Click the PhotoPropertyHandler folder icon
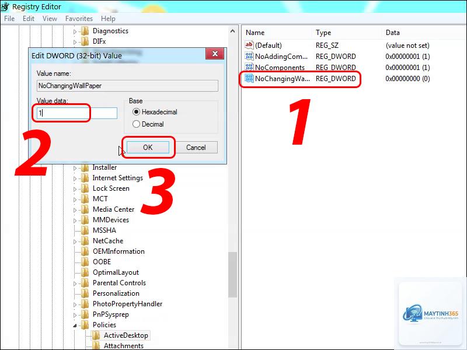Image resolution: width=467 pixels, height=350 pixels. (x=85, y=304)
